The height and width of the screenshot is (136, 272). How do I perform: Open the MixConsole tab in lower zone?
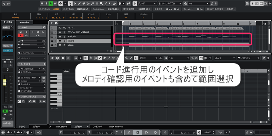click(62, 127)
